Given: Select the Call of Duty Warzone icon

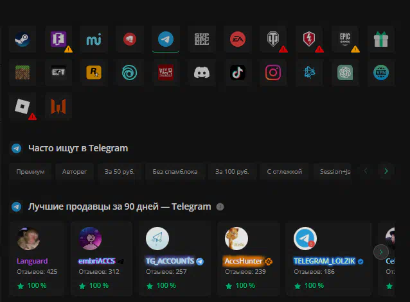Looking at the screenshot, I should 58,106.
